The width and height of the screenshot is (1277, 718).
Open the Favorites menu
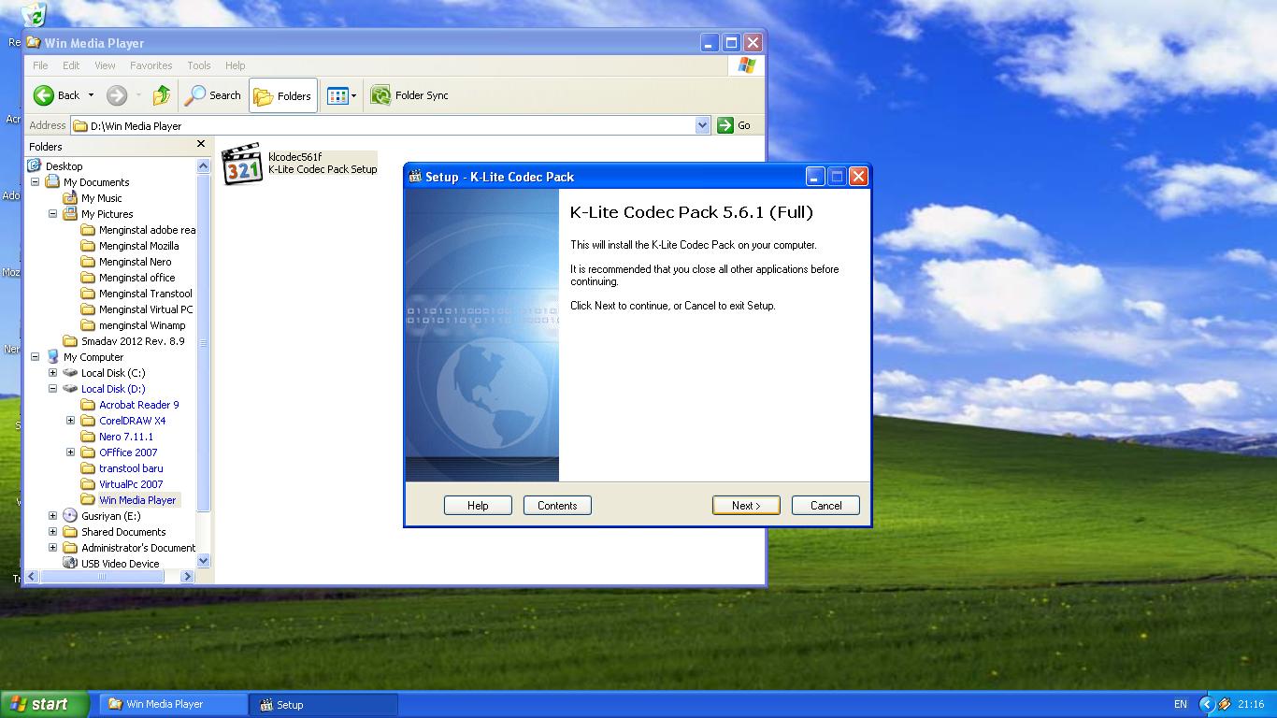point(151,65)
